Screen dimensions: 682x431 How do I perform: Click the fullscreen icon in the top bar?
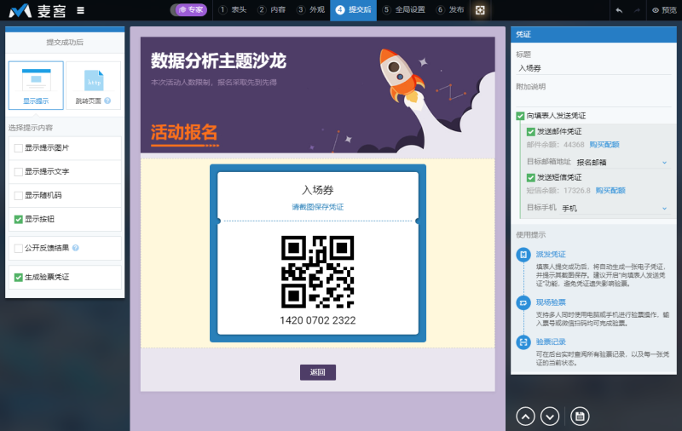point(480,10)
